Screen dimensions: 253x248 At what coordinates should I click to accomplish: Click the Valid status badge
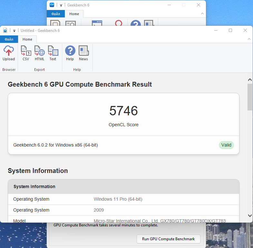(x=226, y=145)
